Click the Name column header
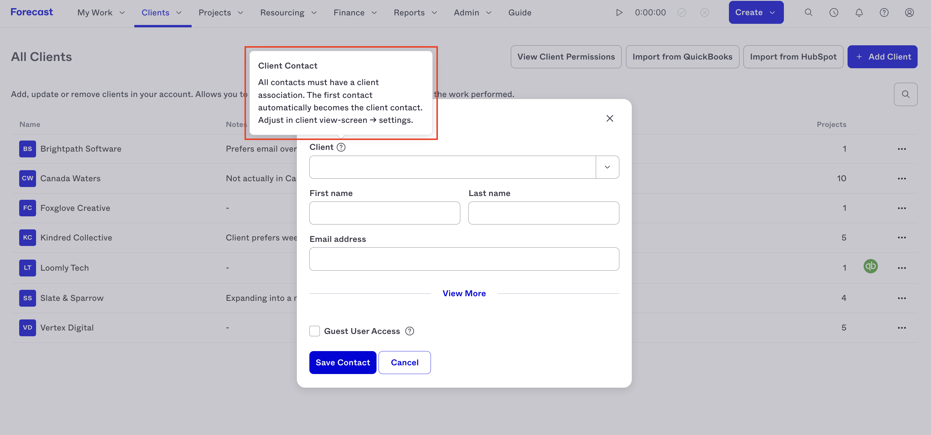Screen dimensions: 931x435 click(30, 125)
